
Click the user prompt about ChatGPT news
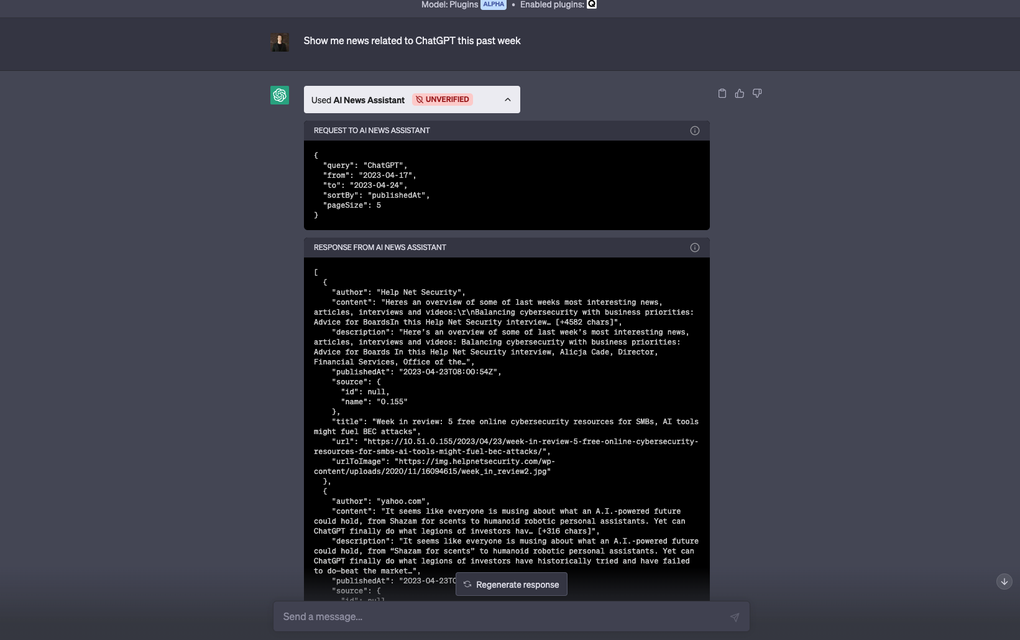412,41
